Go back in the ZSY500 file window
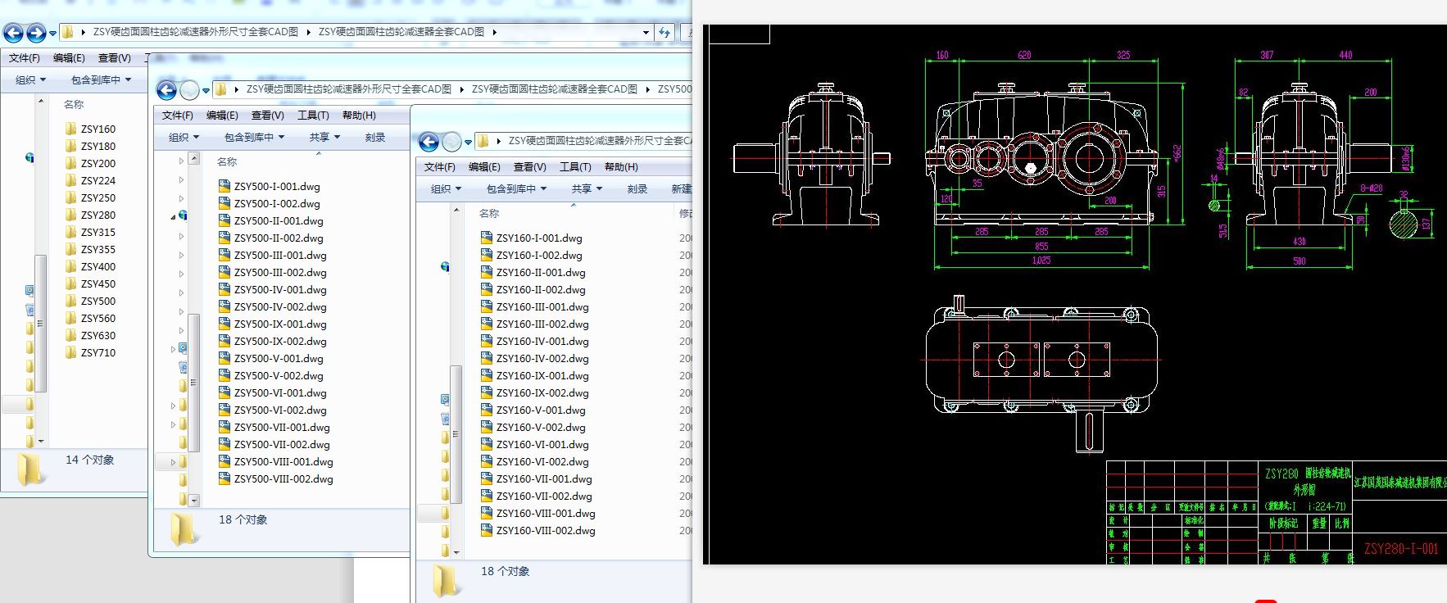The image size is (1447, 603). [x=167, y=90]
